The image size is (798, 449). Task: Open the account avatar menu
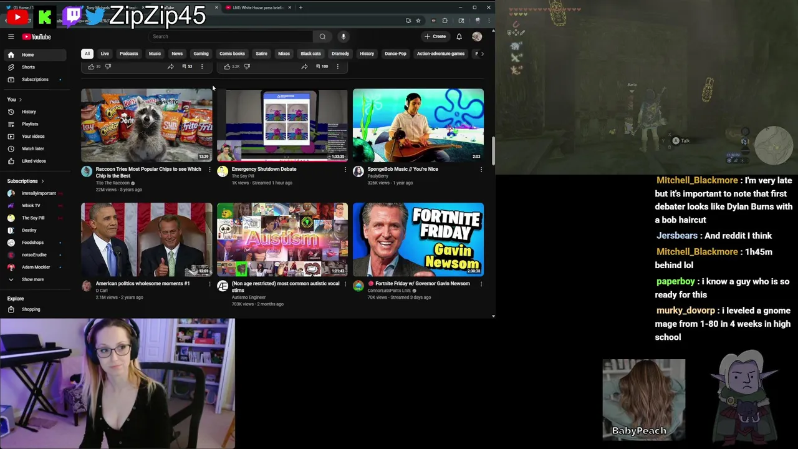(477, 36)
